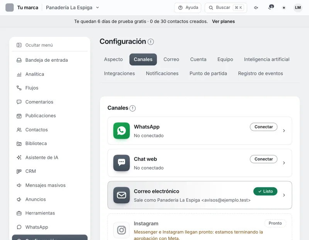Click the Flujos flow icon

pos(19,88)
